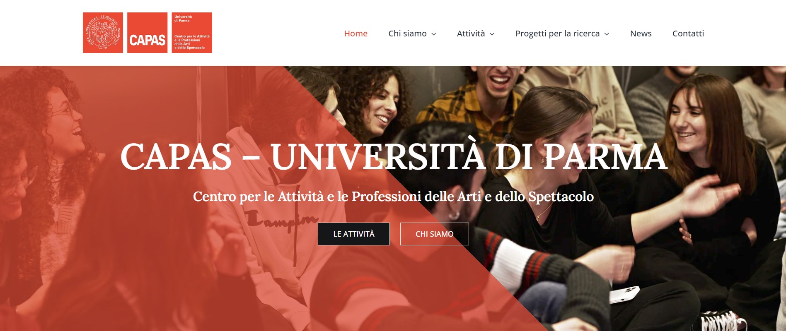The height and width of the screenshot is (331, 786).
Task: Click the CAPAS – Università di Parma headline
Action: 394,156
